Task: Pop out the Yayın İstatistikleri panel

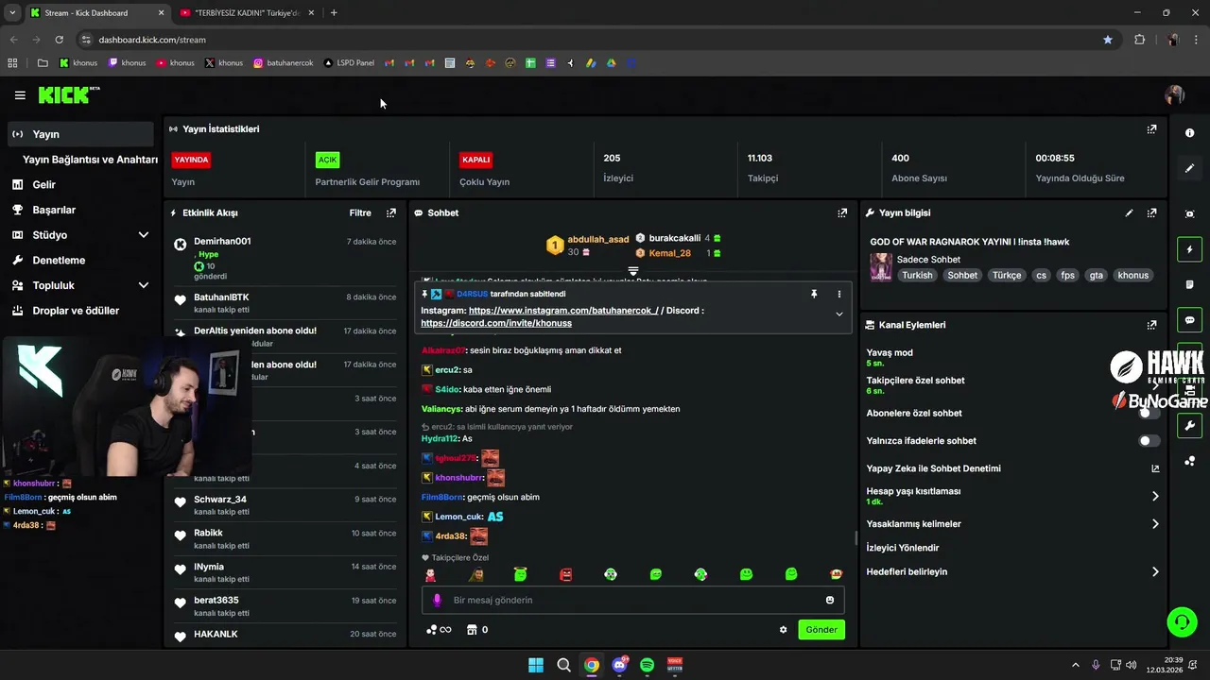Action: pyautogui.click(x=1151, y=129)
